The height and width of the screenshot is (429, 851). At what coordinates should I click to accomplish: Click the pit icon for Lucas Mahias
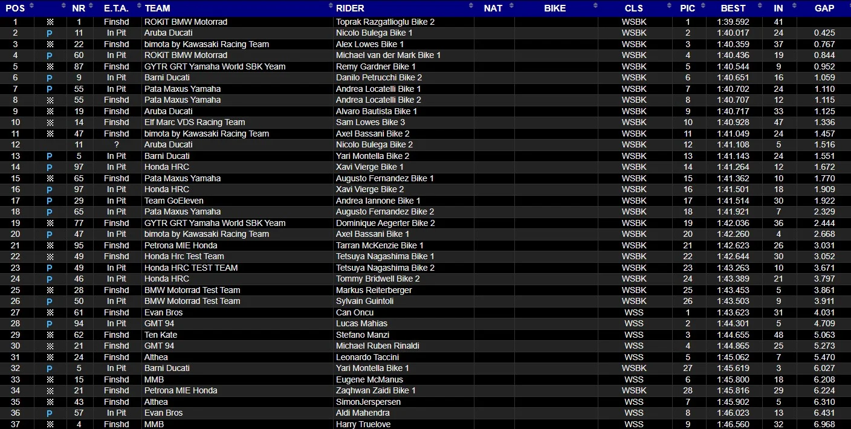point(50,324)
